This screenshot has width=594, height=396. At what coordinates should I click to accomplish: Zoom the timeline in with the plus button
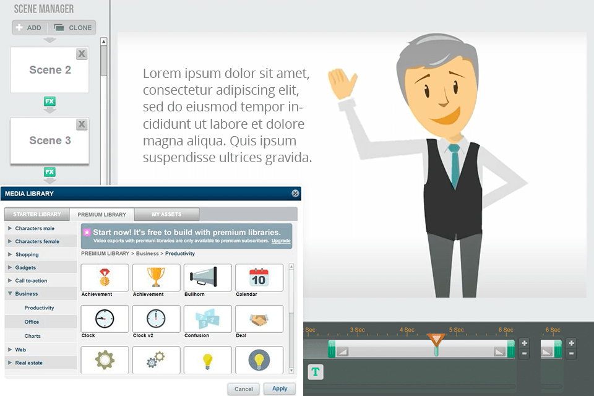click(x=525, y=342)
